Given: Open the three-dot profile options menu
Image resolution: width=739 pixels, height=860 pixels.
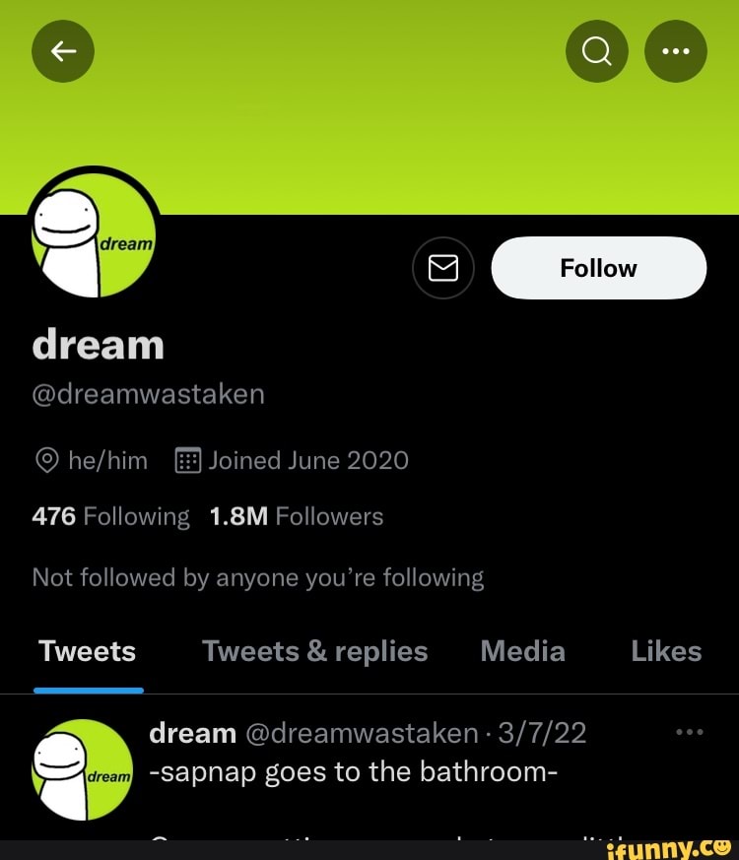Looking at the screenshot, I should click(x=675, y=51).
